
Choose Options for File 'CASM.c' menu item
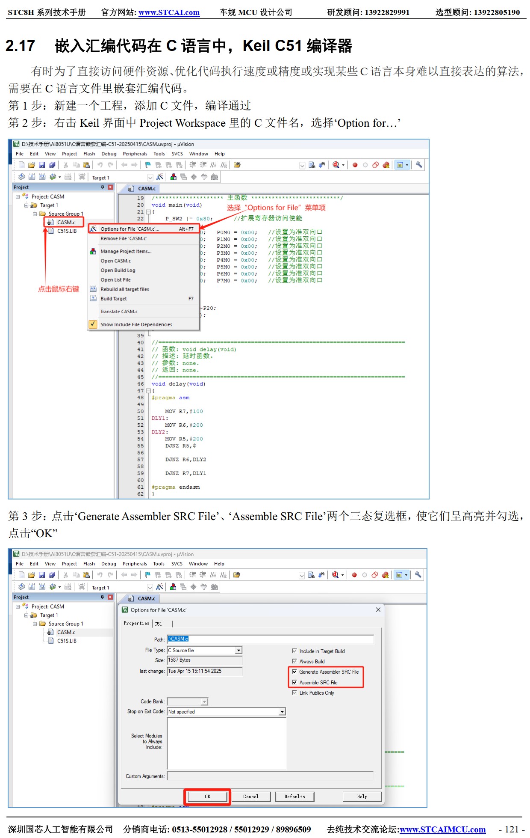(x=144, y=229)
